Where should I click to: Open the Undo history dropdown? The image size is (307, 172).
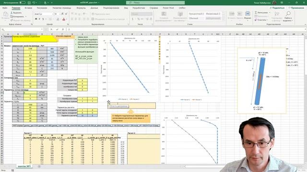tap(37, 3)
